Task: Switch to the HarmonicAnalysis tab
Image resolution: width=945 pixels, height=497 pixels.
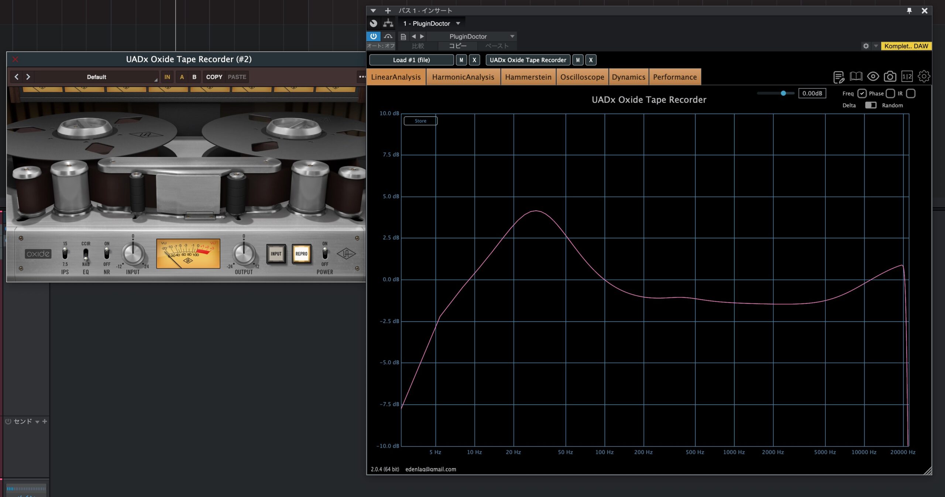Action: pos(463,77)
